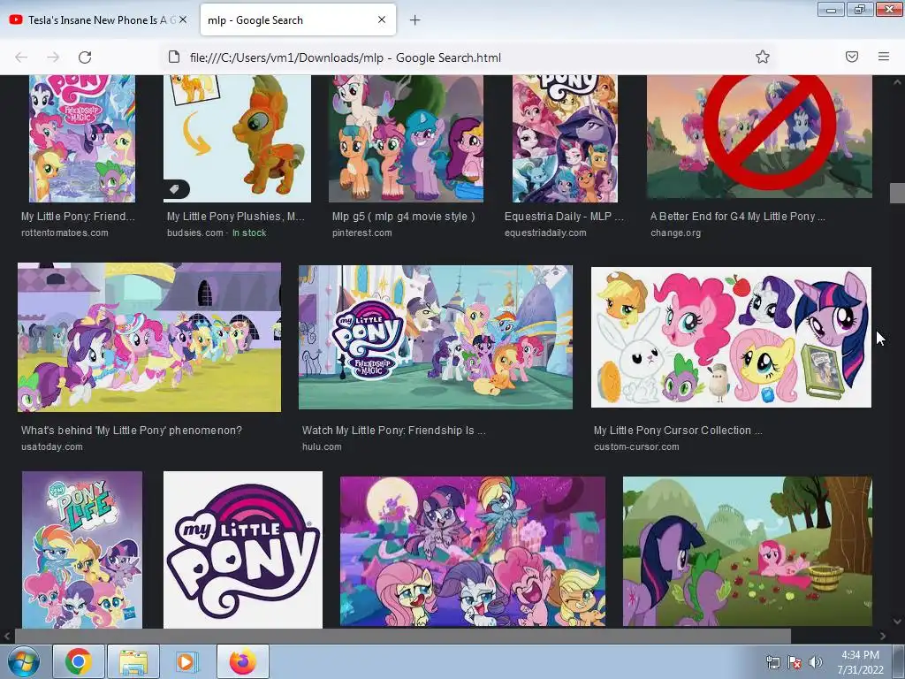This screenshot has width=905, height=679.
Task: Go back using the browser back arrow
Action: click(x=21, y=57)
